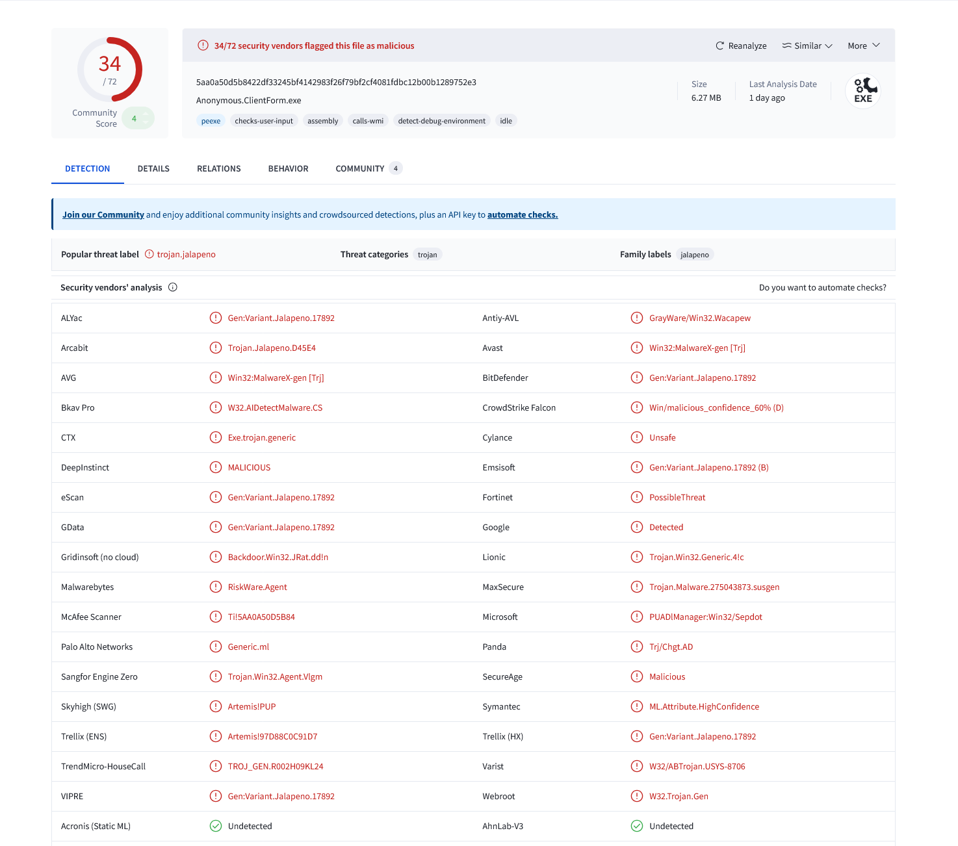This screenshot has width=958, height=846.
Task: Click the file hash text
Action: click(x=336, y=83)
